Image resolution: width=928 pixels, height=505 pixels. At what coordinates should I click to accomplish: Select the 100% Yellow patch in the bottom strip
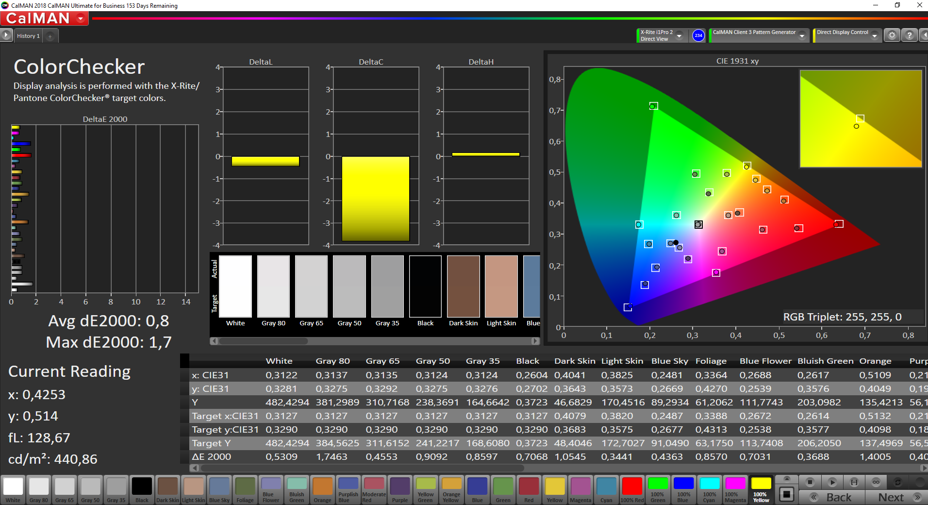(761, 489)
